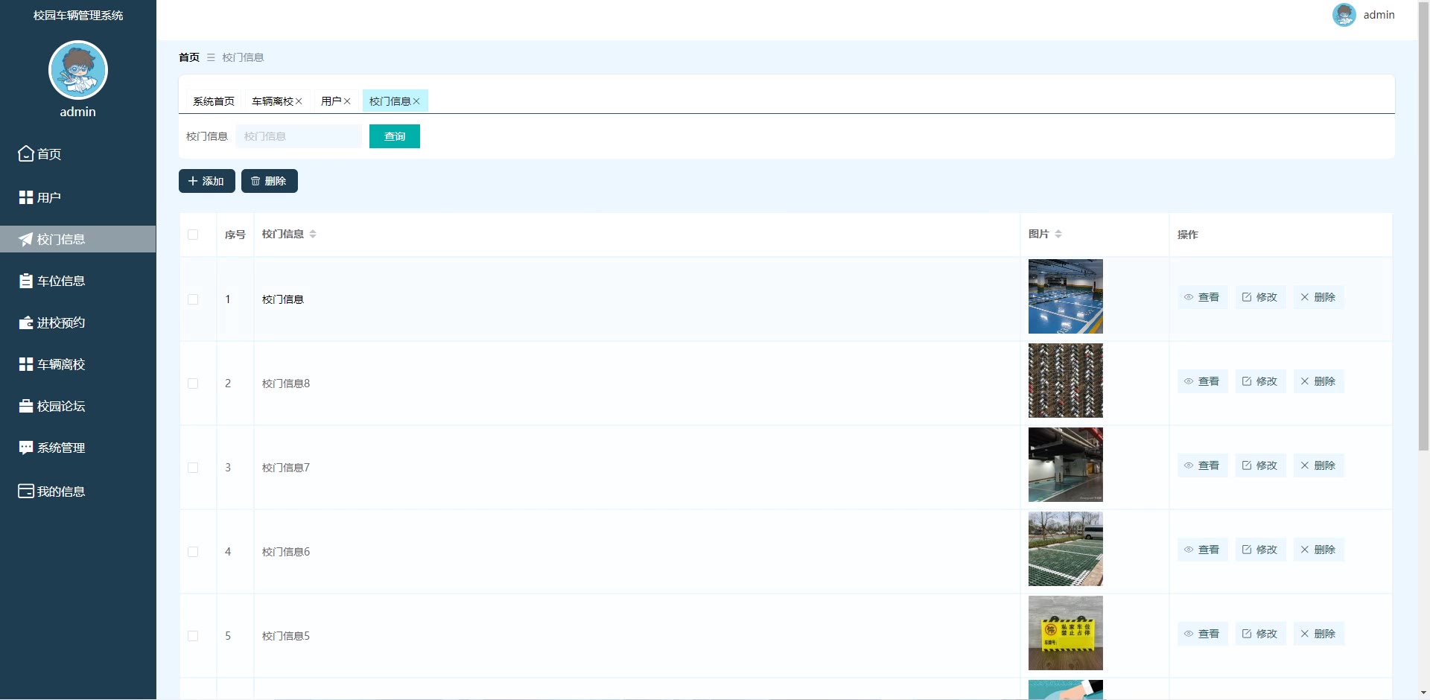
Task: Click the admin username in top bar
Action: tap(1379, 15)
